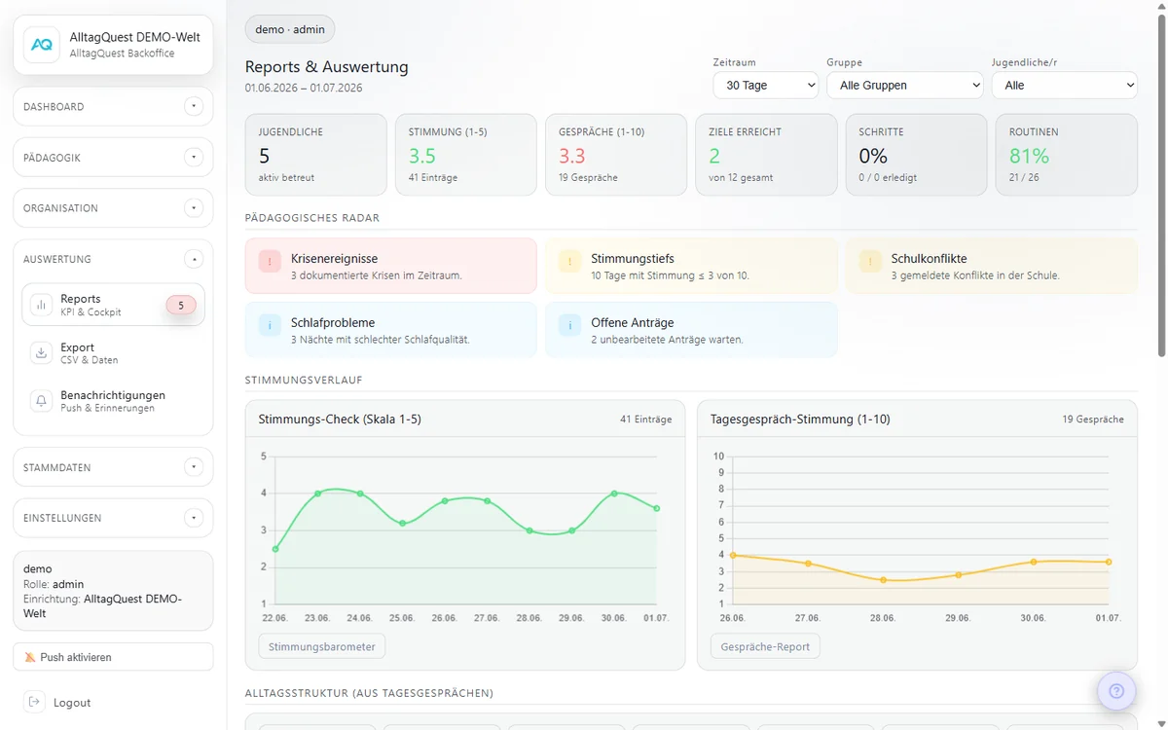This screenshot has height=730, width=1168.
Task: Expand the STAMMDATEN sidebar section
Action: pyautogui.click(x=194, y=467)
